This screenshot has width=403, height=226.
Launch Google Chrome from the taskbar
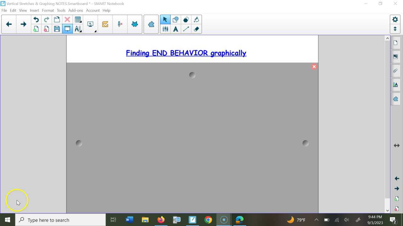208,220
